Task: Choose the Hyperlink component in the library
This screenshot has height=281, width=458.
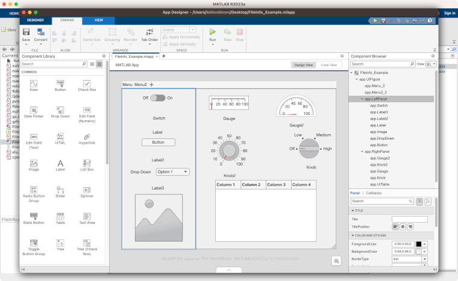Action: coord(86,137)
